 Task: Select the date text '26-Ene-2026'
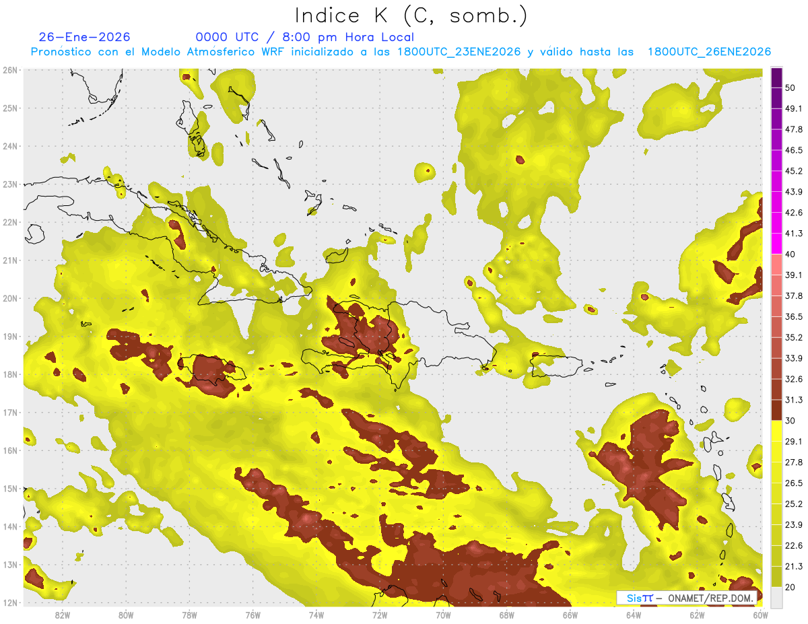coord(85,37)
